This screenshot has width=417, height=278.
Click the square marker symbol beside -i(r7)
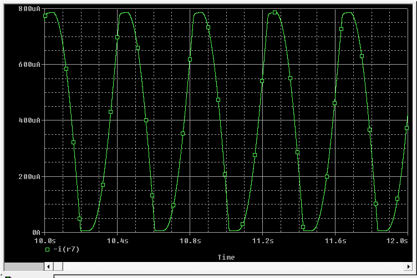coord(48,250)
